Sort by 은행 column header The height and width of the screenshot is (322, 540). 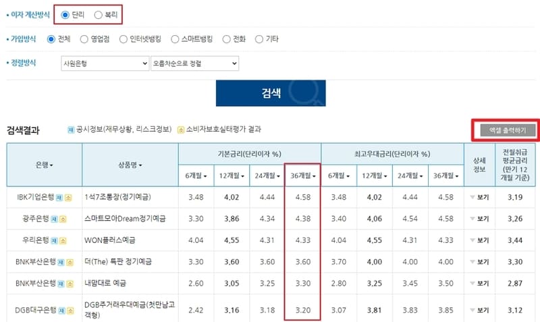[45, 165]
